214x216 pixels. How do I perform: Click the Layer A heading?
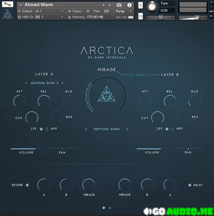44,74
